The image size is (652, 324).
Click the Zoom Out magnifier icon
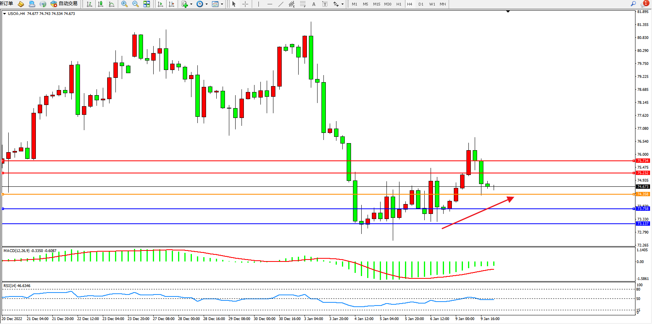pyautogui.click(x=136, y=4)
